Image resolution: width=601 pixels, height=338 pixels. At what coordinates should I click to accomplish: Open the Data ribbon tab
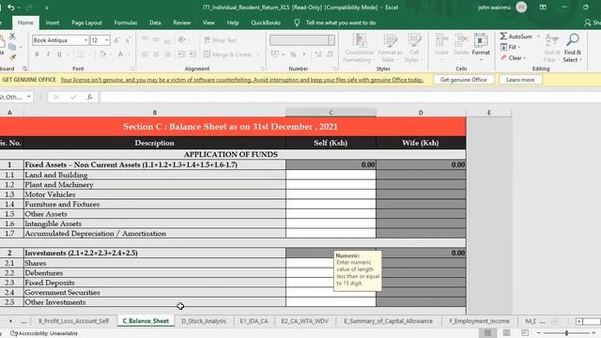[x=155, y=23]
